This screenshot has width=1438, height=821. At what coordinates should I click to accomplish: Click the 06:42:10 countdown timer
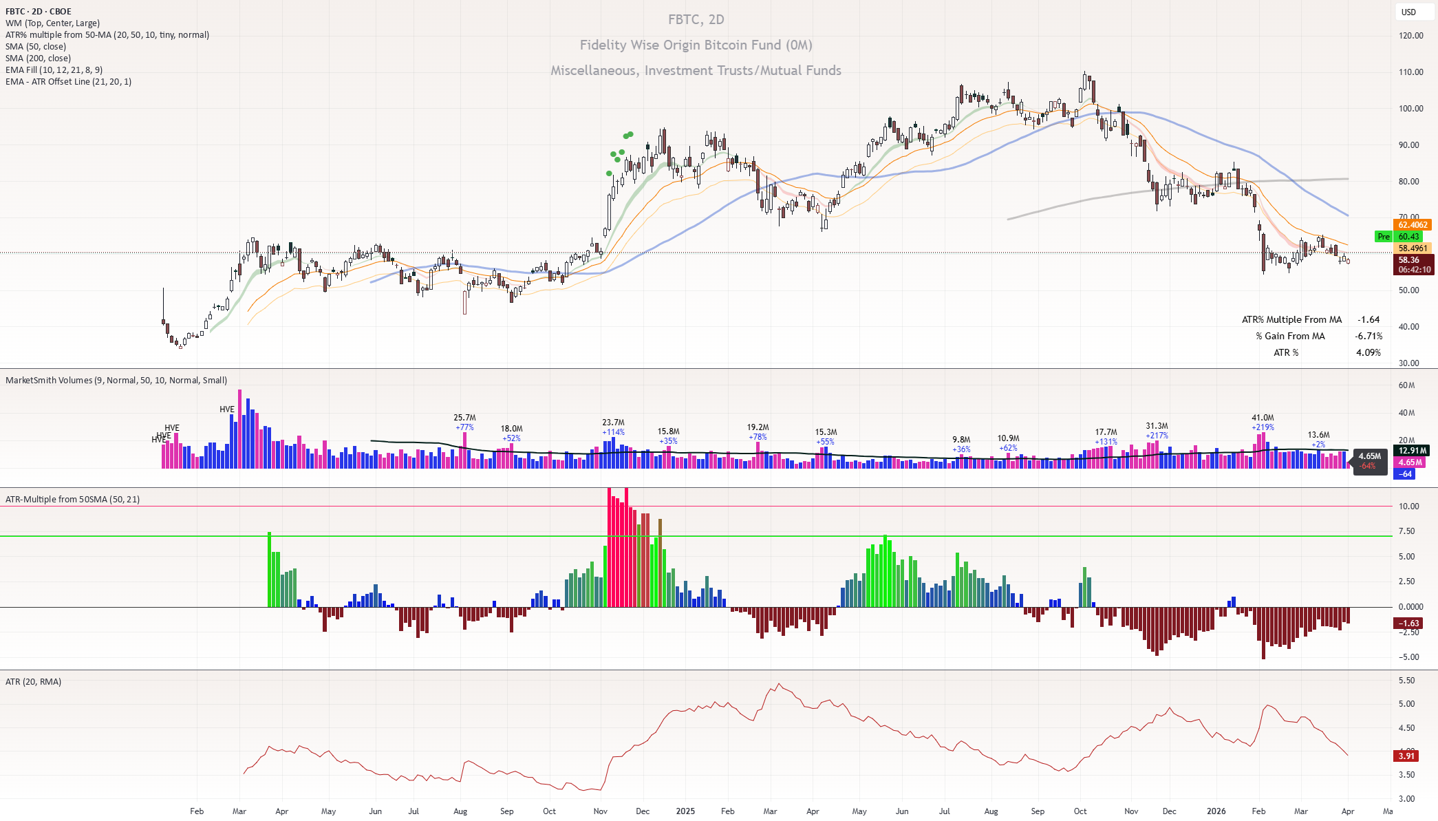[x=1414, y=270]
